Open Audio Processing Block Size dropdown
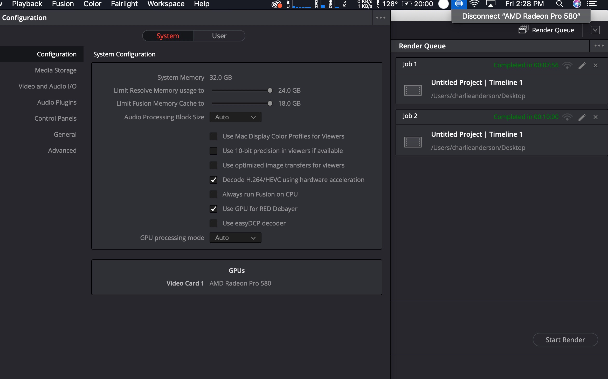Screen dimensions: 608x379 tap(235, 117)
